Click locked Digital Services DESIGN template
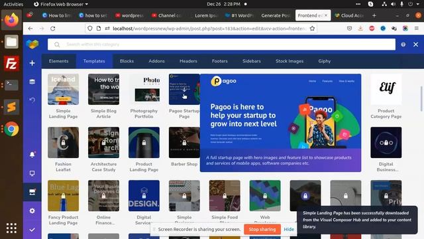 (144, 196)
